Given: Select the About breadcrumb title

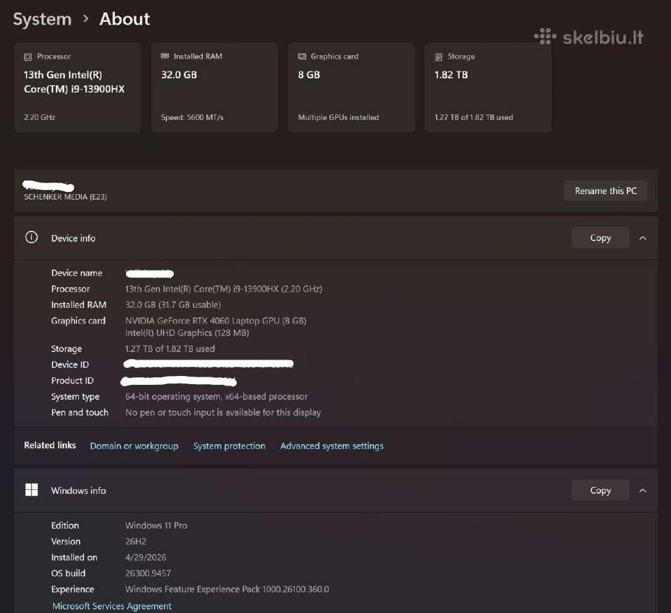Looking at the screenshot, I should tap(125, 19).
